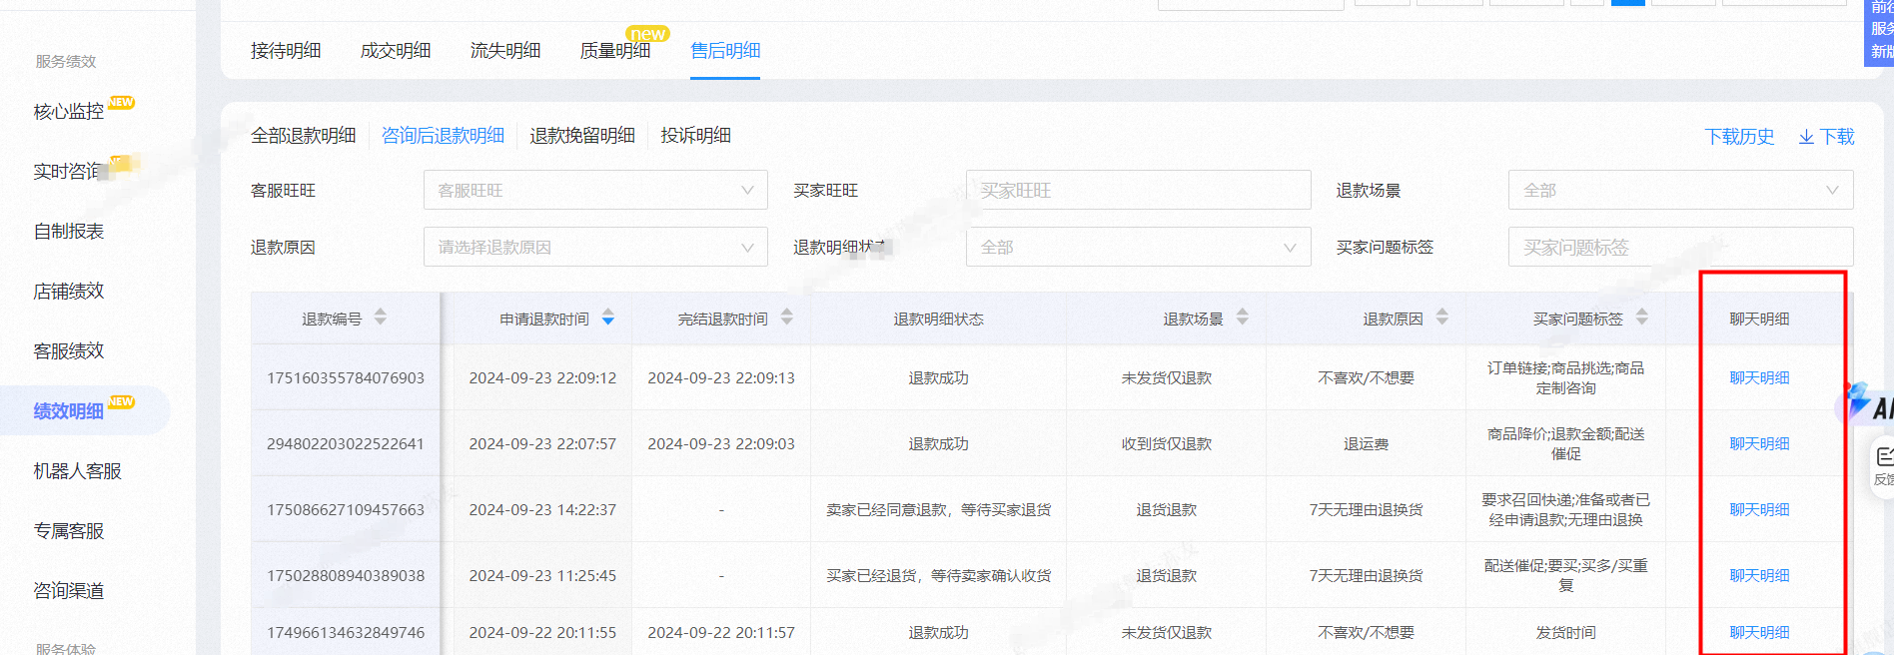Image resolution: width=1894 pixels, height=655 pixels.
Task: Select the 售后明细 tab
Action: (725, 50)
